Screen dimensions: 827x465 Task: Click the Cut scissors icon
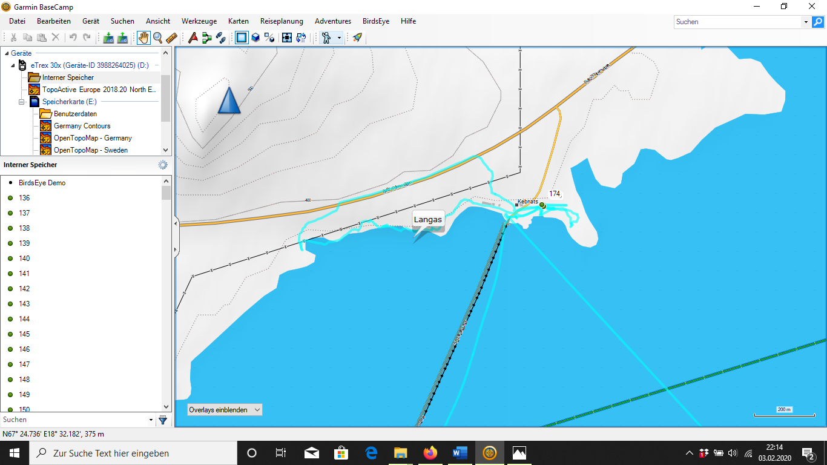tap(13, 38)
